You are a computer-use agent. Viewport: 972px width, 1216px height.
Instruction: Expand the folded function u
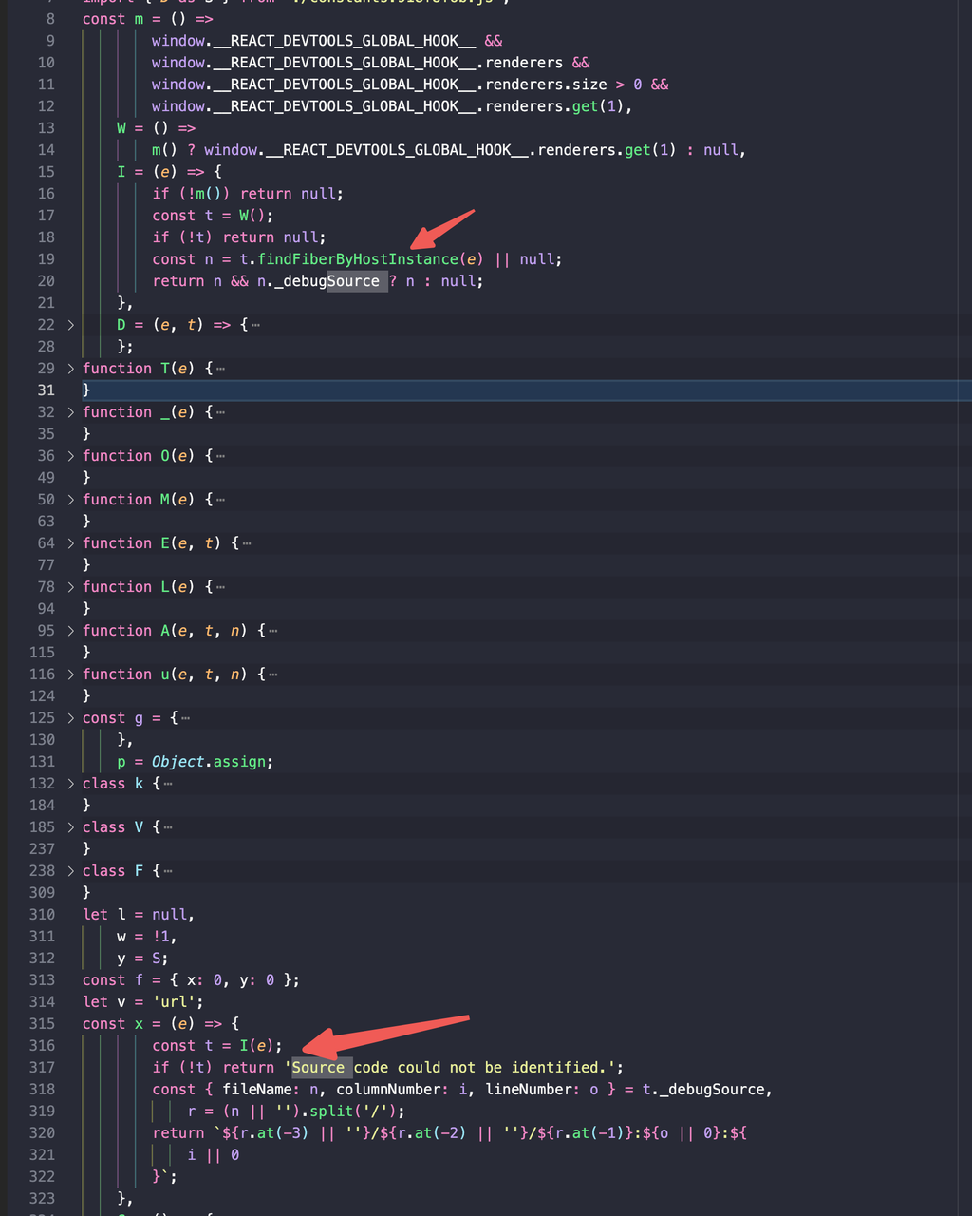(71, 674)
